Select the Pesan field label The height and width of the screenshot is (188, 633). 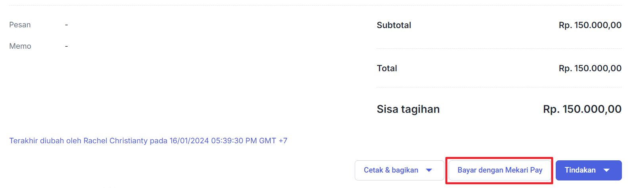click(x=20, y=25)
